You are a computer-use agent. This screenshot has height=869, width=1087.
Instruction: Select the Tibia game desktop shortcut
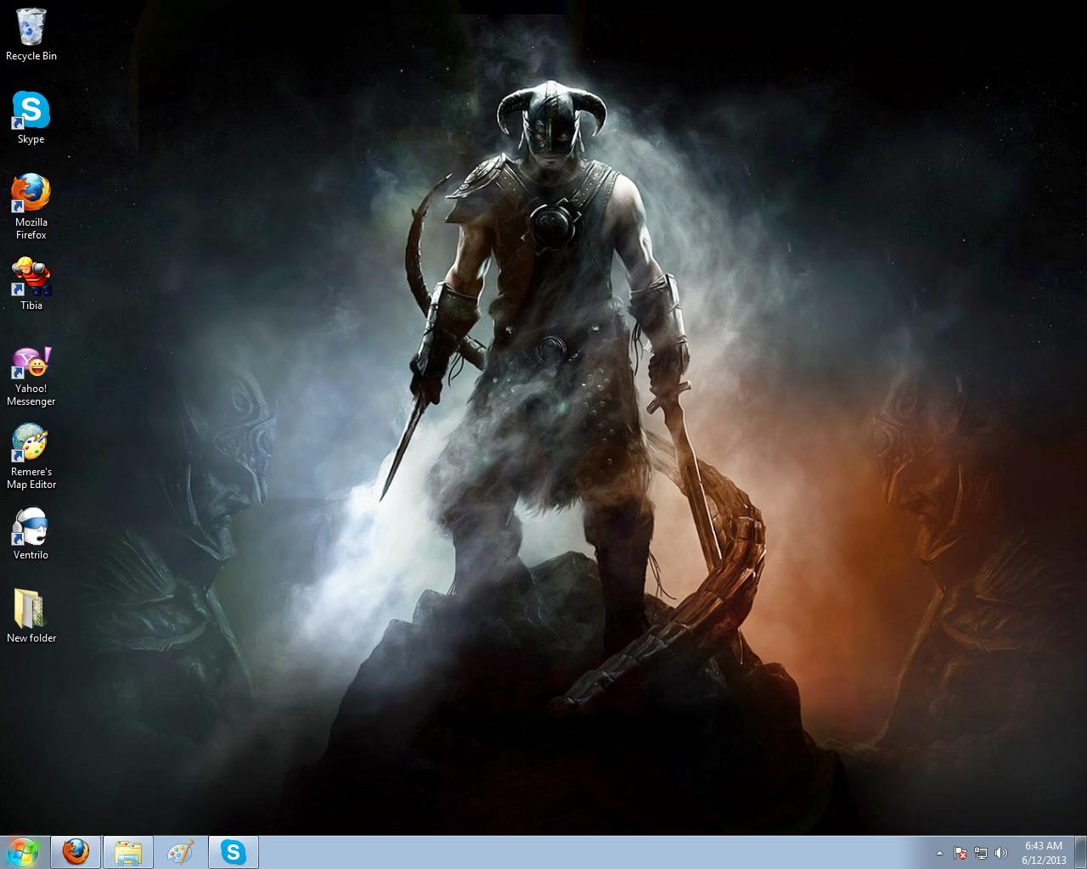[x=31, y=283]
